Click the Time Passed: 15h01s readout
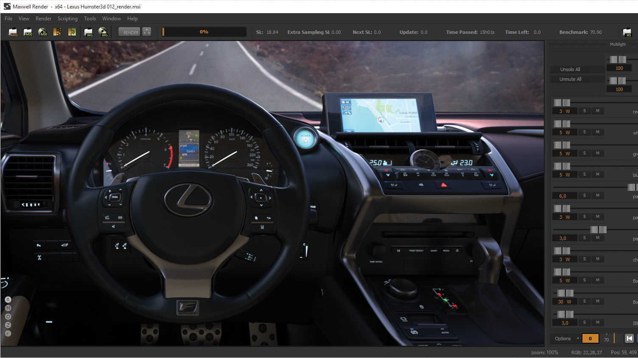 tap(470, 32)
